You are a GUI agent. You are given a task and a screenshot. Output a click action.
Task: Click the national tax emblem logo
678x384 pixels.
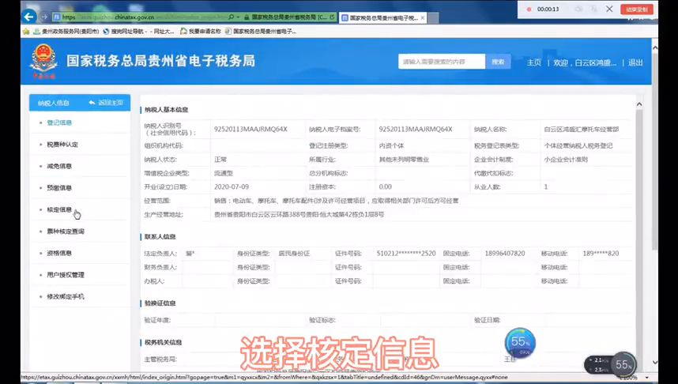click(x=43, y=61)
